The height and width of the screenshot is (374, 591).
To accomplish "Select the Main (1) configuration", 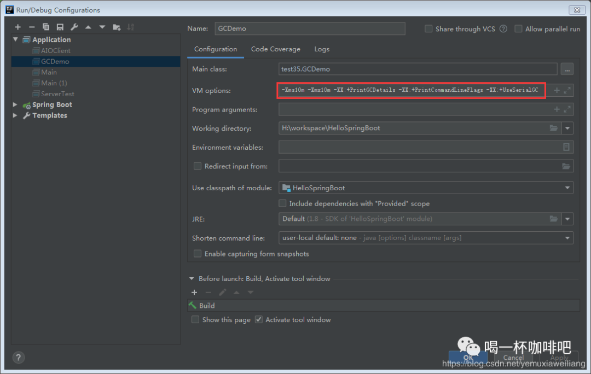I will [x=54, y=83].
